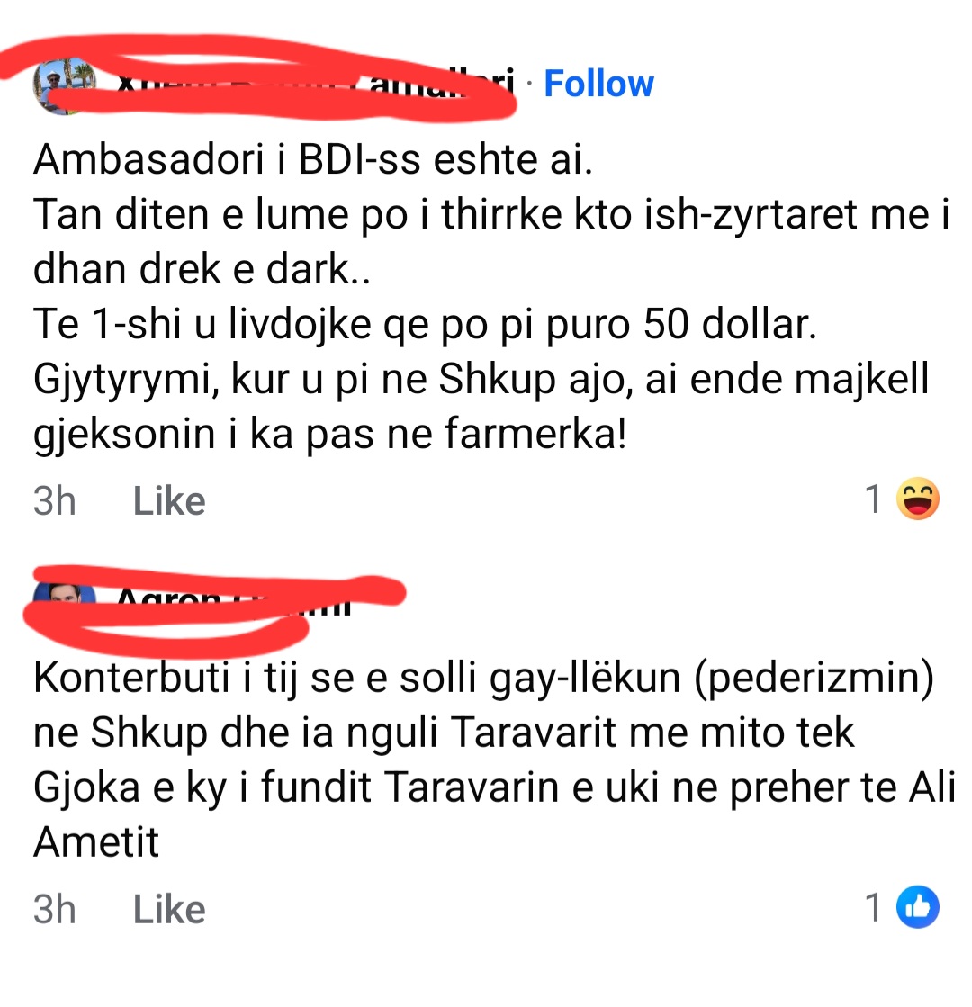Click the line ending with 'farmerka!'
The height and width of the screenshot is (1007, 972).
point(329,434)
